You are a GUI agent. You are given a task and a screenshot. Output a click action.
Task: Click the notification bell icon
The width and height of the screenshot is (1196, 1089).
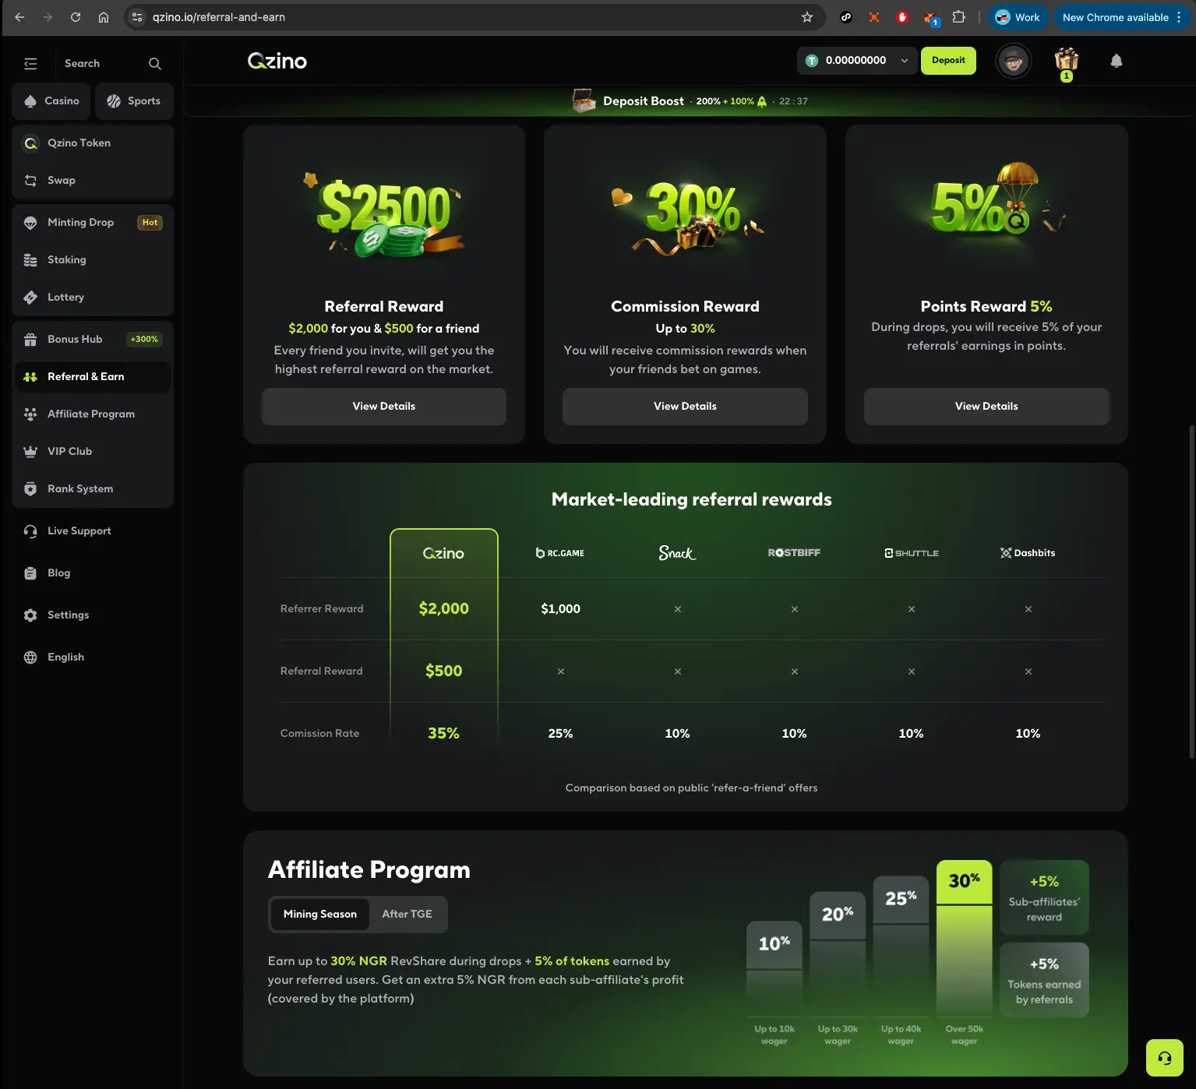(1117, 61)
